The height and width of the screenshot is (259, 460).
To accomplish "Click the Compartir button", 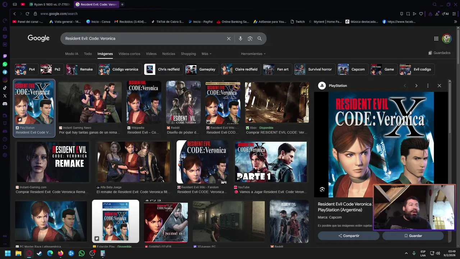I will tap(349, 236).
